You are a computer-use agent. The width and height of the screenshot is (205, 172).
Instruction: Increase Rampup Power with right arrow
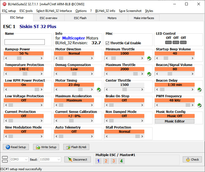pyautogui.click(x=41, y=58)
